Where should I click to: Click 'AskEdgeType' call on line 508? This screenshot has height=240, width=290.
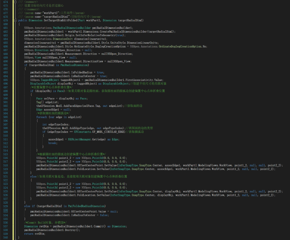[78, 128]
